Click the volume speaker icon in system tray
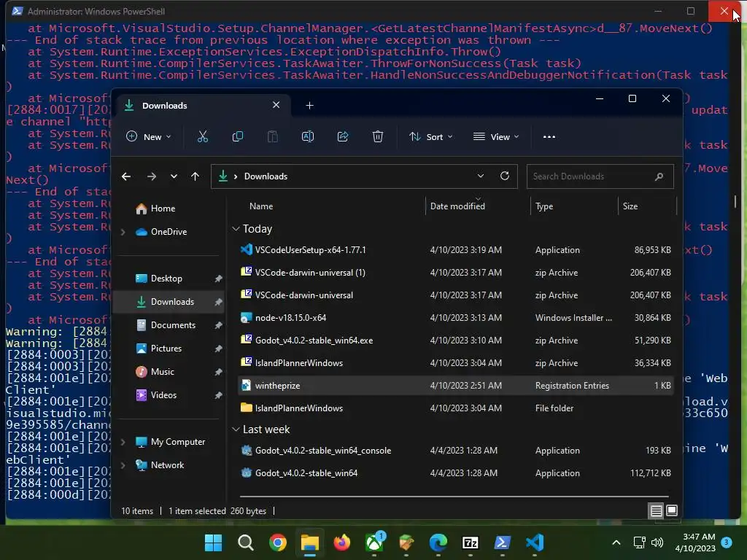The height and width of the screenshot is (560, 747). point(657,542)
